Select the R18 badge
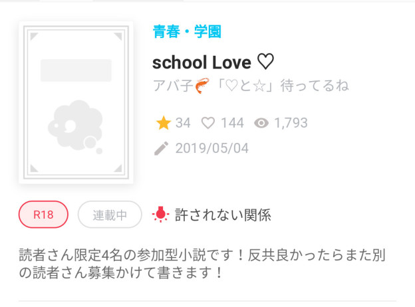This screenshot has height=307, width=415. (43, 214)
